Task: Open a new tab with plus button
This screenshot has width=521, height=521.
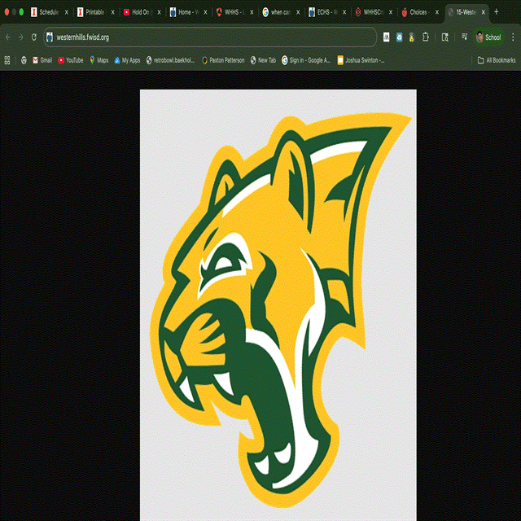Action: pos(497,12)
